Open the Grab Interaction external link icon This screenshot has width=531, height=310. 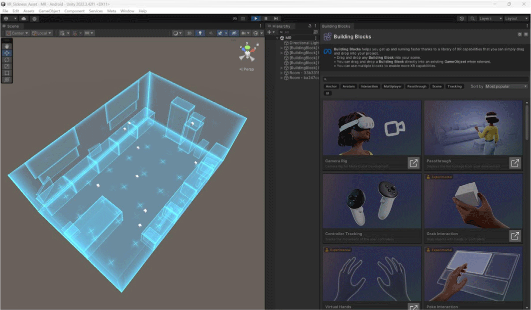(x=515, y=235)
